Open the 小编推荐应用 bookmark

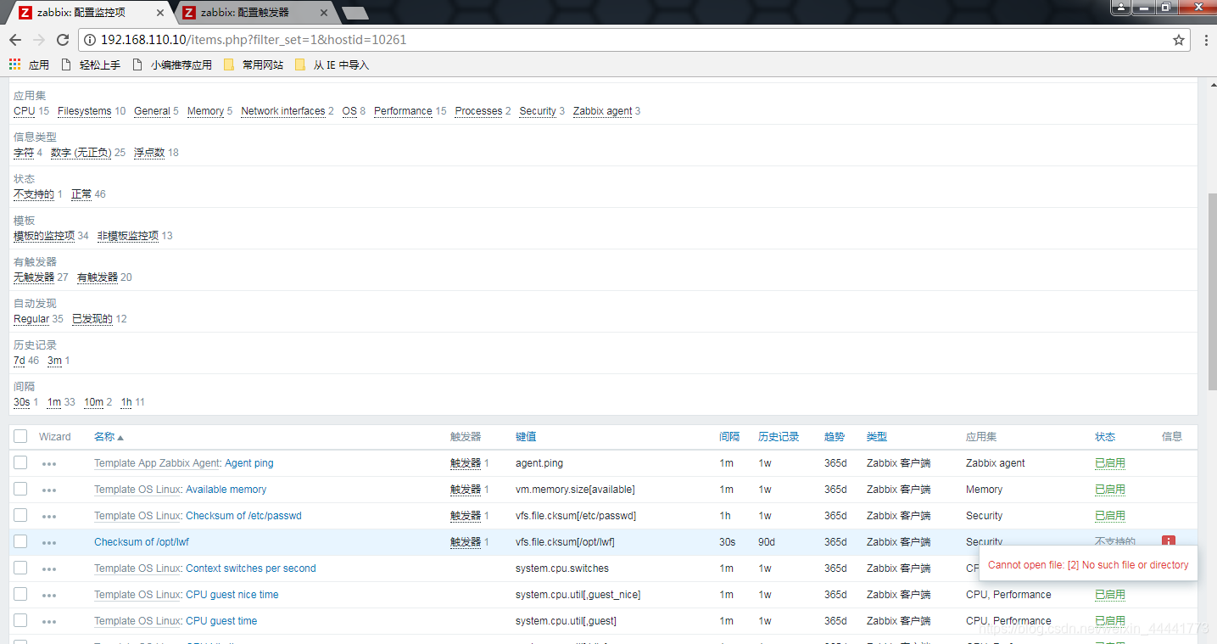(172, 64)
